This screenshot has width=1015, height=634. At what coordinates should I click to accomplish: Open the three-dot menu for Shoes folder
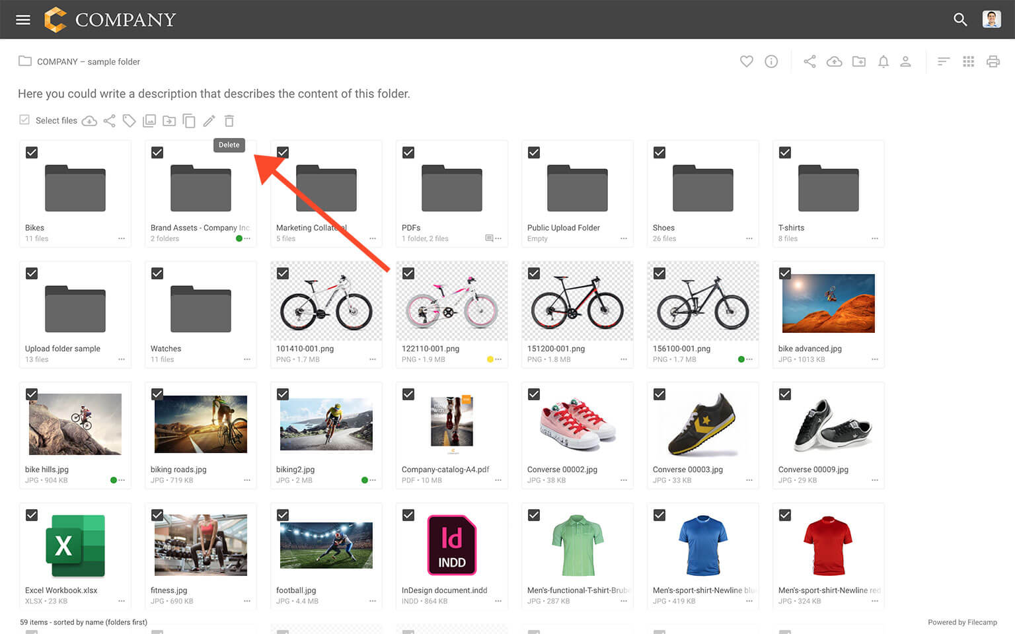(x=749, y=238)
